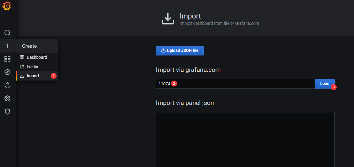Viewport: 354px width, 167px height.
Task: Click the Create menu header
Action: 29,46
